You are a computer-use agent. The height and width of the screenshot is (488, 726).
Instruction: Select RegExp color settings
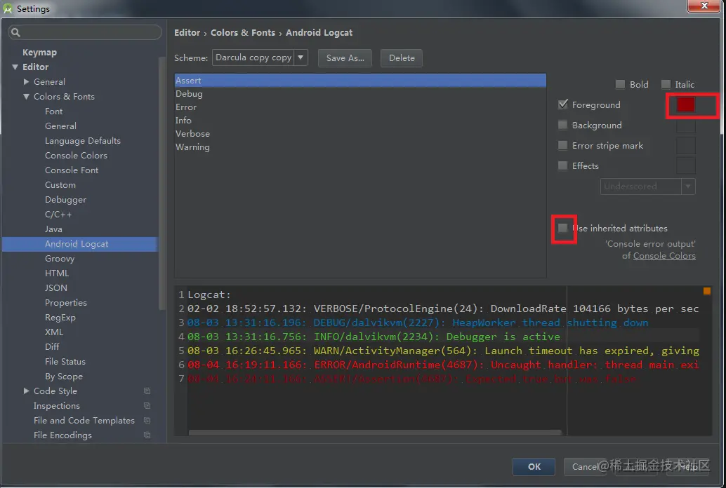(60, 318)
